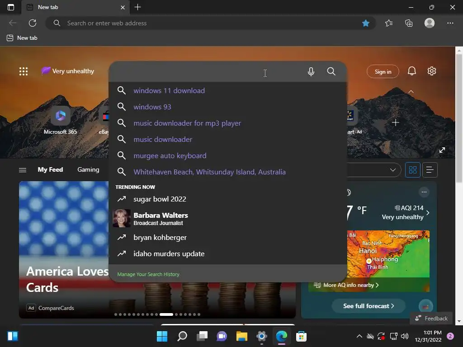Refresh the current page

pyautogui.click(x=33, y=23)
